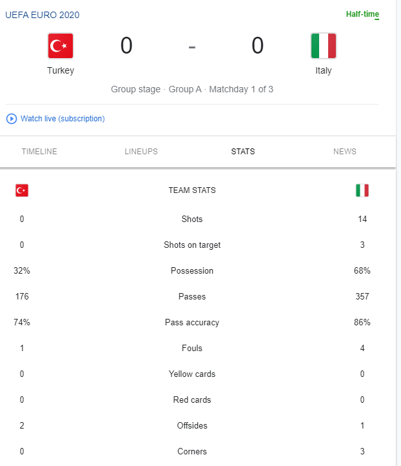Viewport: 401px width, 466px height.
Task: Click the Italy team name
Action: click(x=324, y=71)
